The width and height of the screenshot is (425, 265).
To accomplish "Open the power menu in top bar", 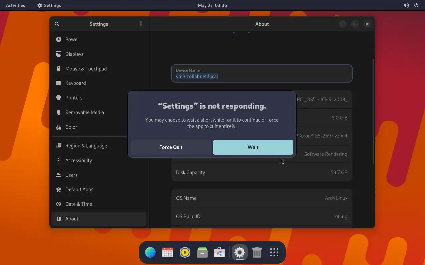I will pos(416,5).
